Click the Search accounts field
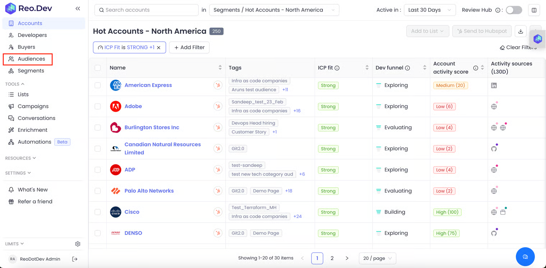This screenshot has width=546, height=268. coord(147,10)
